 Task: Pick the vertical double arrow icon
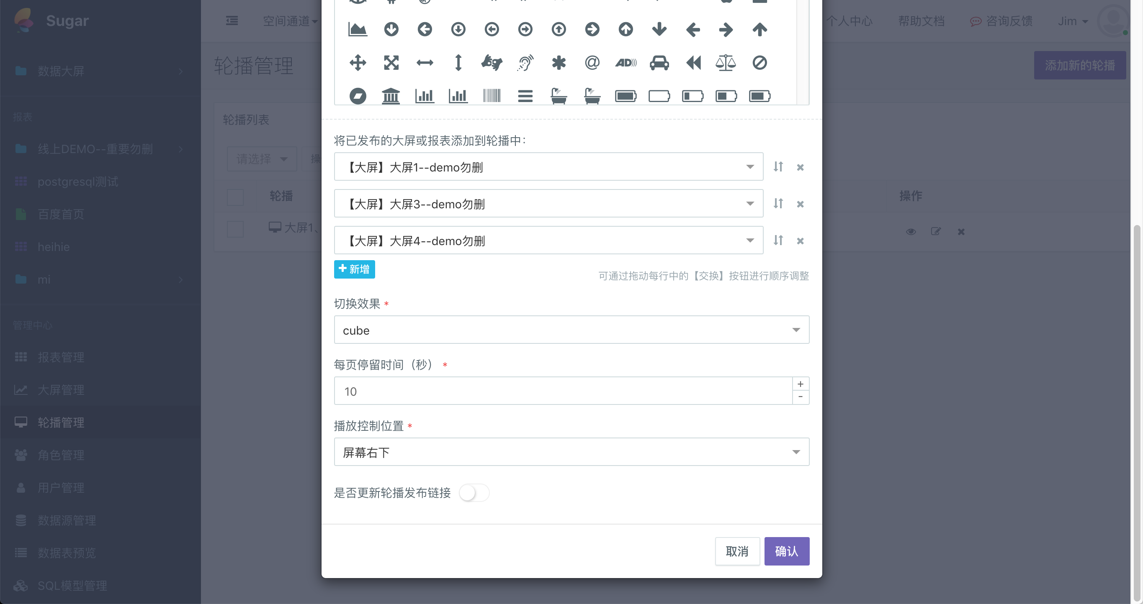coord(458,63)
